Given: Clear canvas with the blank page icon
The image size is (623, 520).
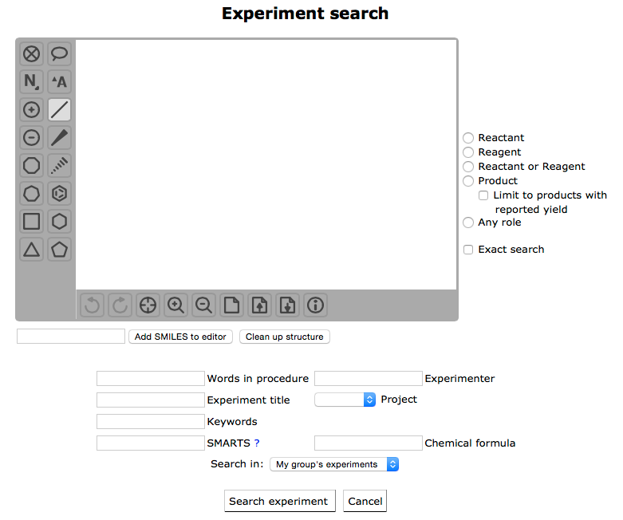Looking at the screenshot, I should point(231,305).
